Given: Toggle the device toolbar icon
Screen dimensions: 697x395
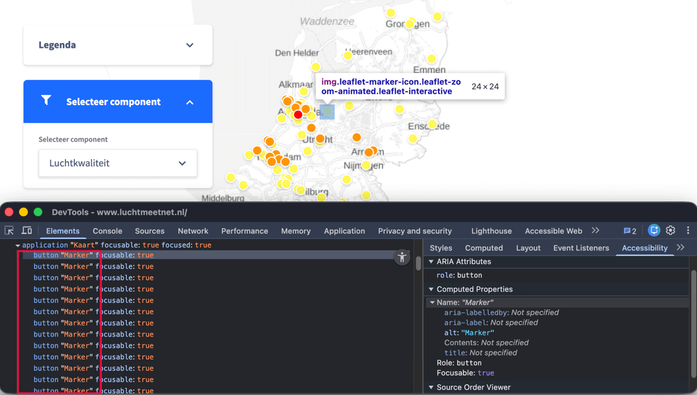Looking at the screenshot, I should [26, 231].
